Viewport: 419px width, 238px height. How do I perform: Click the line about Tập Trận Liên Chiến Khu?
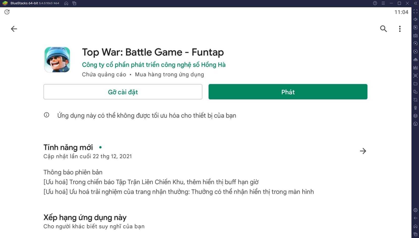(151, 182)
